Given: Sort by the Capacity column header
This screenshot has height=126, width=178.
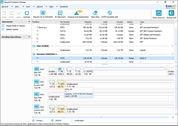Looking at the screenshot, I should [85, 22].
